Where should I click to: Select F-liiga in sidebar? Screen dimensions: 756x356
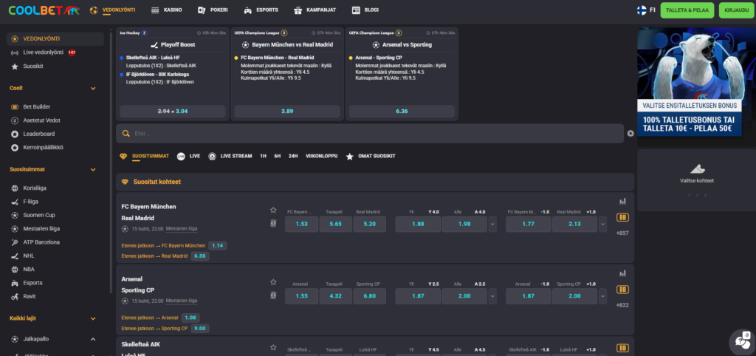(31, 202)
